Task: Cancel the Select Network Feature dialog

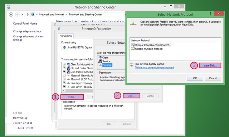Action: (x=150, y=96)
